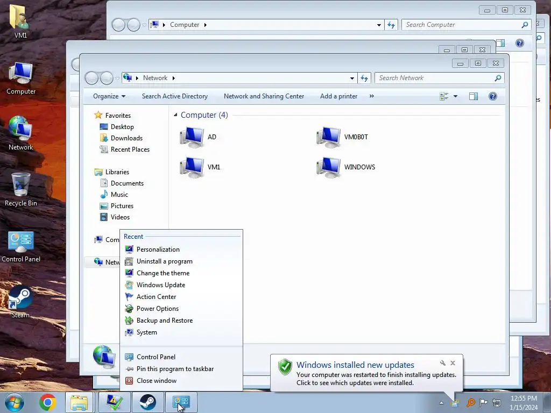Open the Organize dropdown menu
The width and height of the screenshot is (551, 413).
tap(109, 96)
